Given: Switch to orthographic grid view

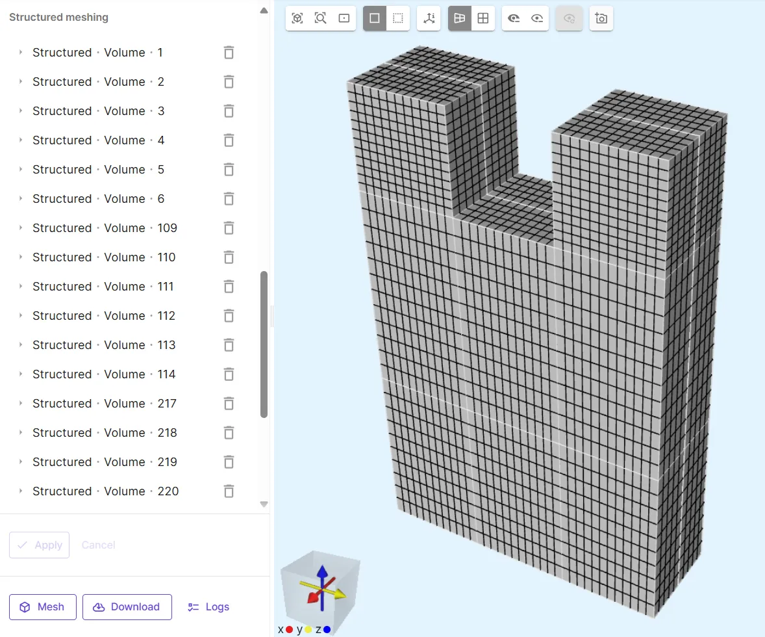Looking at the screenshot, I should click(483, 18).
